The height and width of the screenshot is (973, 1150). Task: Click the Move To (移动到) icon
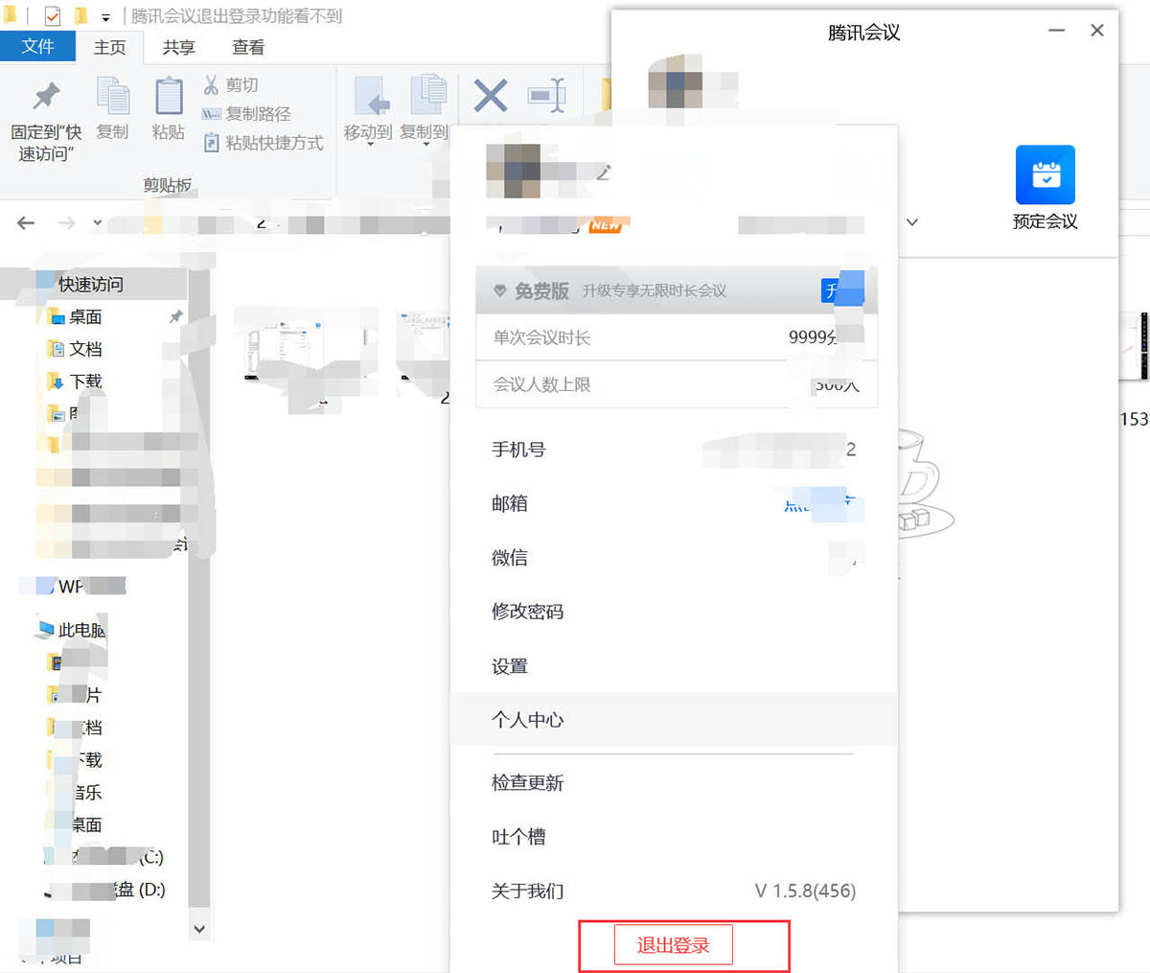(x=370, y=96)
